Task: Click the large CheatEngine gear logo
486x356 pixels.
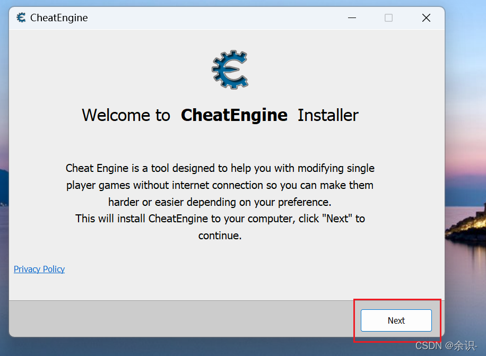Action: [x=230, y=70]
